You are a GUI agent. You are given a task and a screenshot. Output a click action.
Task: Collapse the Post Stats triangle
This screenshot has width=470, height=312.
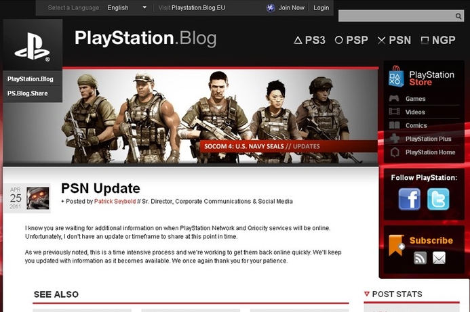(367, 294)
